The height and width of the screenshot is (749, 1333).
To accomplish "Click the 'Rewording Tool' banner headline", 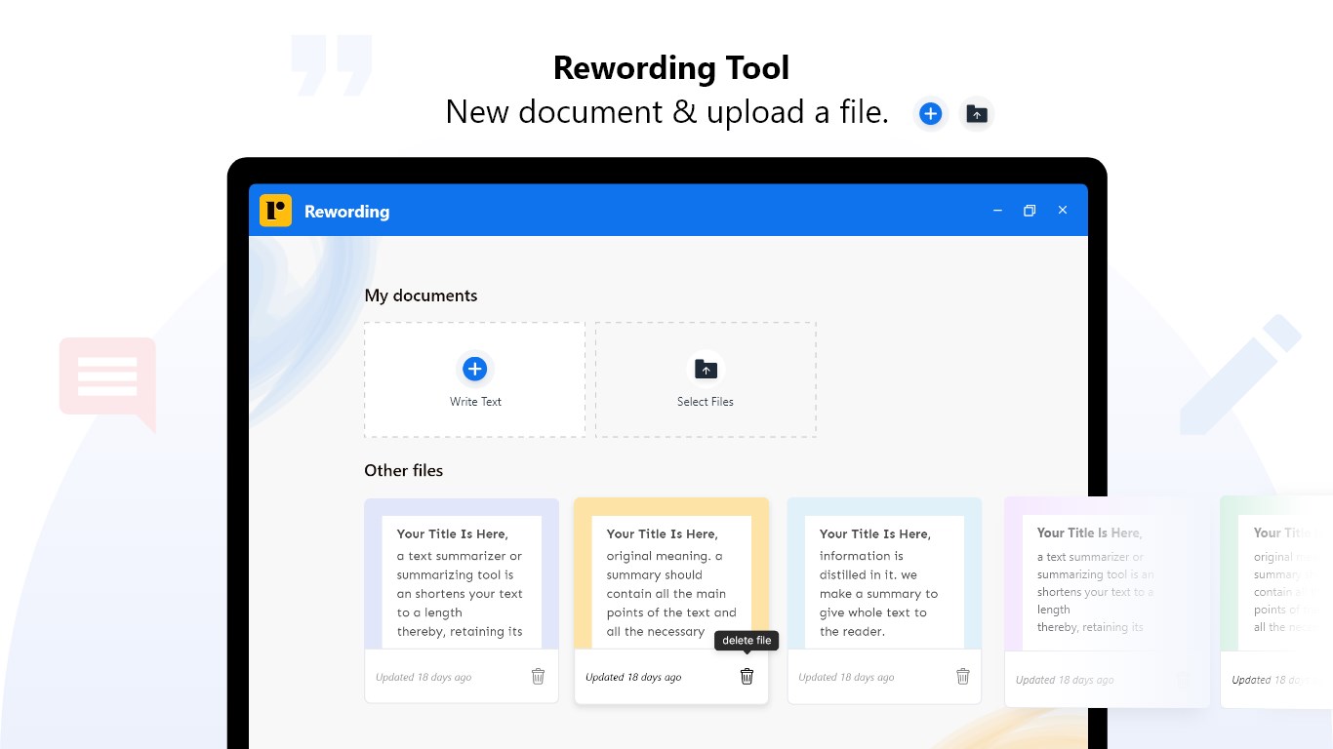I will click(x=671, y=68).
